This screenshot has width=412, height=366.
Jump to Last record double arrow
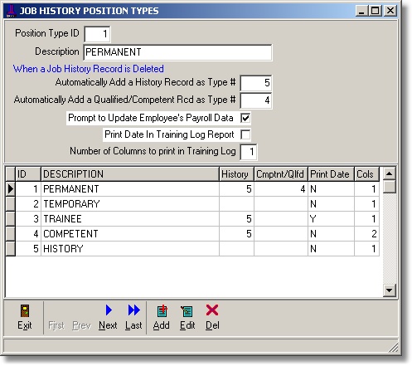(x=133, y=310)
